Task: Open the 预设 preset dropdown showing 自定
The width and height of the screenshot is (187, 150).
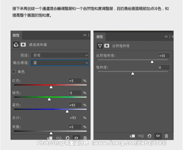Action: pos(60,55)
